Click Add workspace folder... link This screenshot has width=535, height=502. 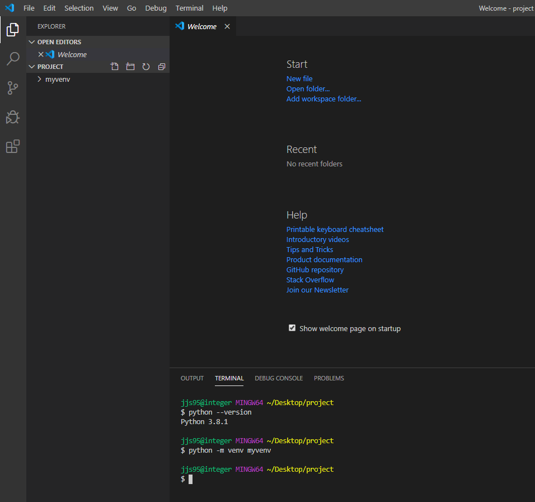point(324,99)
